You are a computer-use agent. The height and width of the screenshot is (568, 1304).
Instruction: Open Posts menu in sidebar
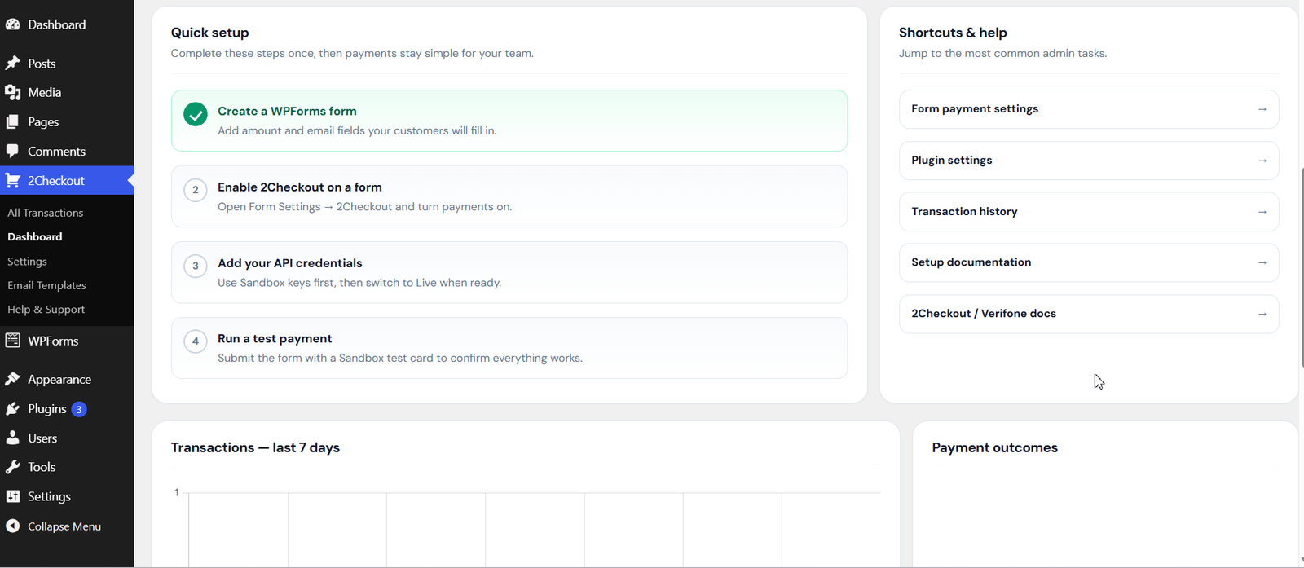[x=42, y=64]
